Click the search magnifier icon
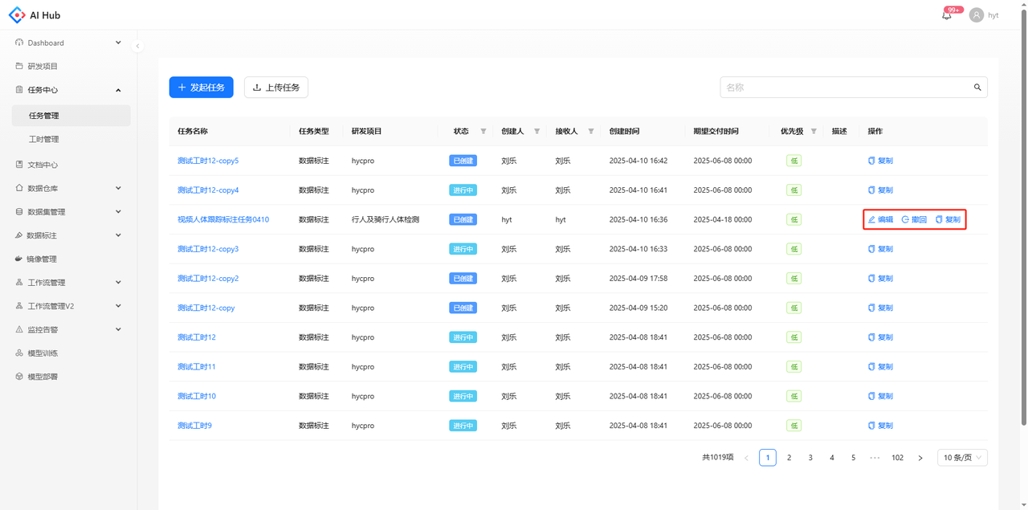Screen dimensions: 1028x510 pos(977,88)
